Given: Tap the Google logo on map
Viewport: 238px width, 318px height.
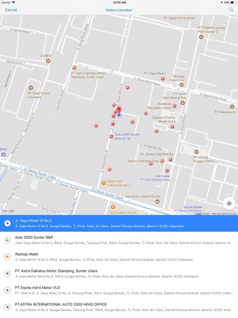Looking at the screenshot, I should click(x=8, y=211).
